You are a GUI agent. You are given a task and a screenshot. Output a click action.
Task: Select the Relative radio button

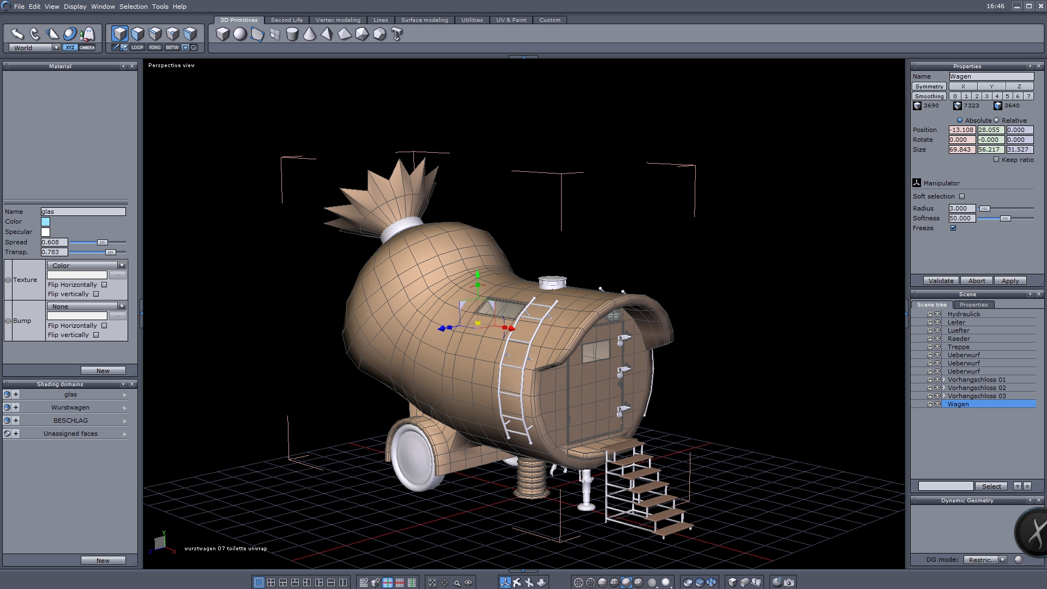996,121
